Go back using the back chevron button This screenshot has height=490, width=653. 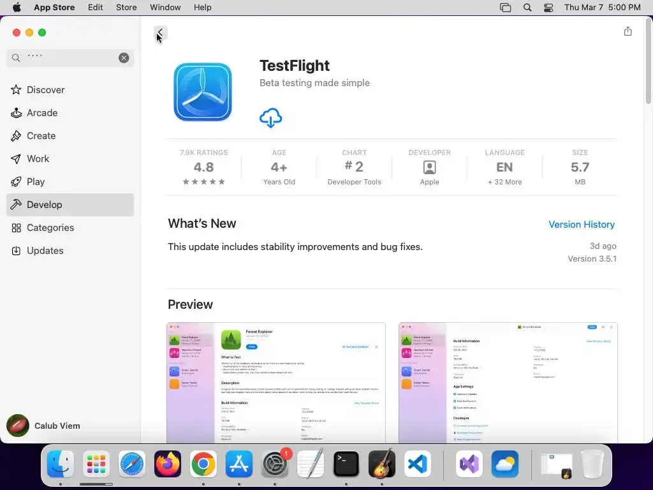(x=160, y=33)
